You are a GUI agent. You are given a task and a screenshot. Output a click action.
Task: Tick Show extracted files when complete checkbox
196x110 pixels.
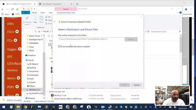tap(59, 46)
